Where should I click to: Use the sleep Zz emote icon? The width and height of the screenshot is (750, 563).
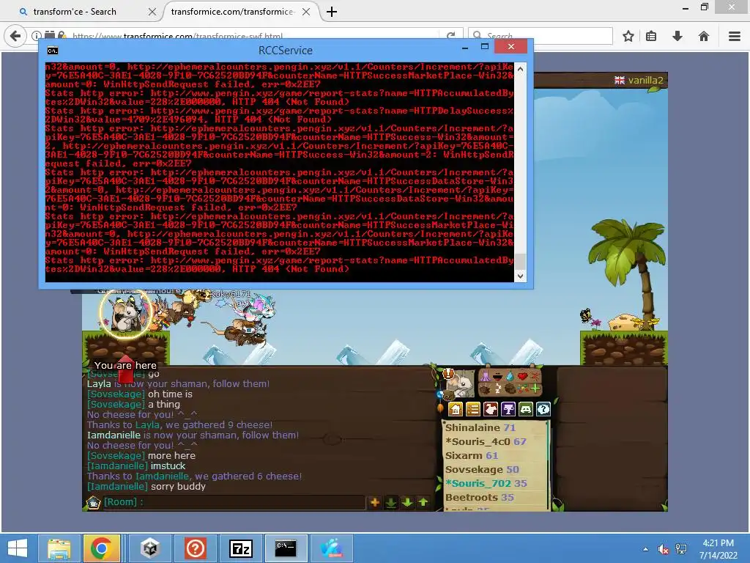click(498, 389)
